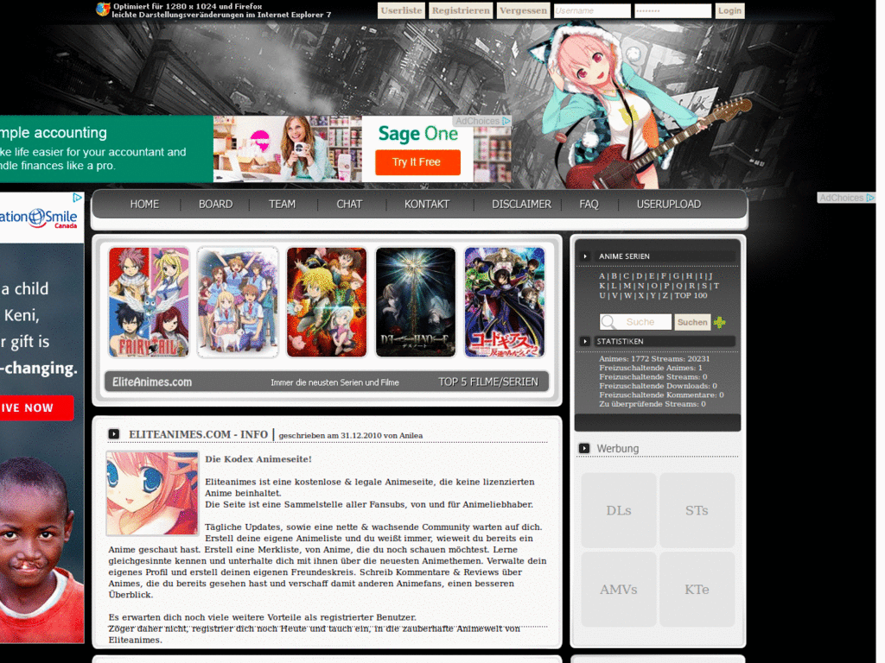Click the ELITEANIMES.COM - INFO heading
The width and height of the screenshot is (885, 663).
tap(198, 435)
